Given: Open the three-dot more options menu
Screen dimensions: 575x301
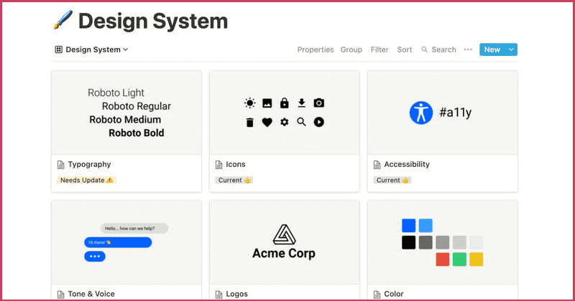Looking at the screenshot, I should [468, 49].
